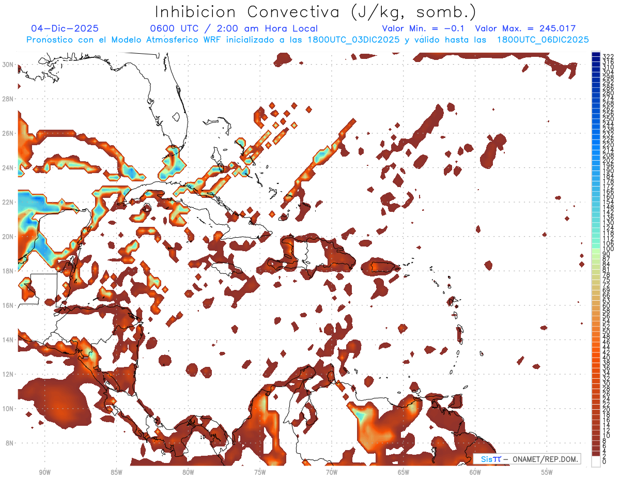Click the 14N latitude label

pyautogui.click(x=8, y=339)
